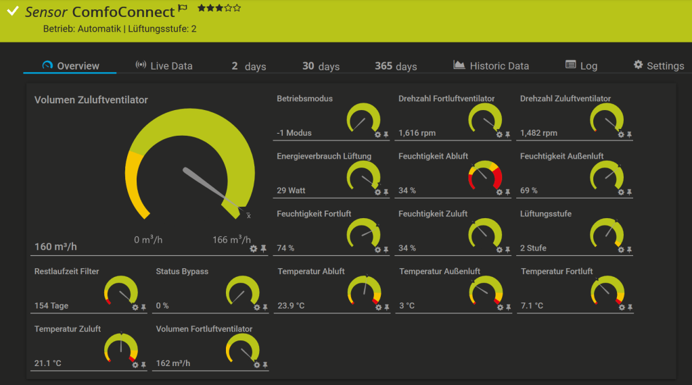This screenshot has height=385, width=692.
Task: Show the 30 days graph tab
Action: coord(321,66)
